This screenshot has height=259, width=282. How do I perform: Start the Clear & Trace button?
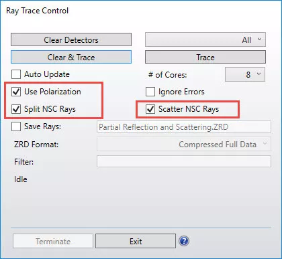coord(71,57)
